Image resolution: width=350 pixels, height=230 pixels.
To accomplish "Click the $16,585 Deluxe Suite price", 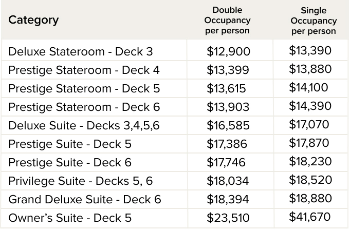I will pos(228,125).
